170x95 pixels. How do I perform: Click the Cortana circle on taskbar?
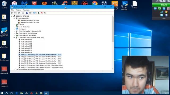tap(6, 93)
